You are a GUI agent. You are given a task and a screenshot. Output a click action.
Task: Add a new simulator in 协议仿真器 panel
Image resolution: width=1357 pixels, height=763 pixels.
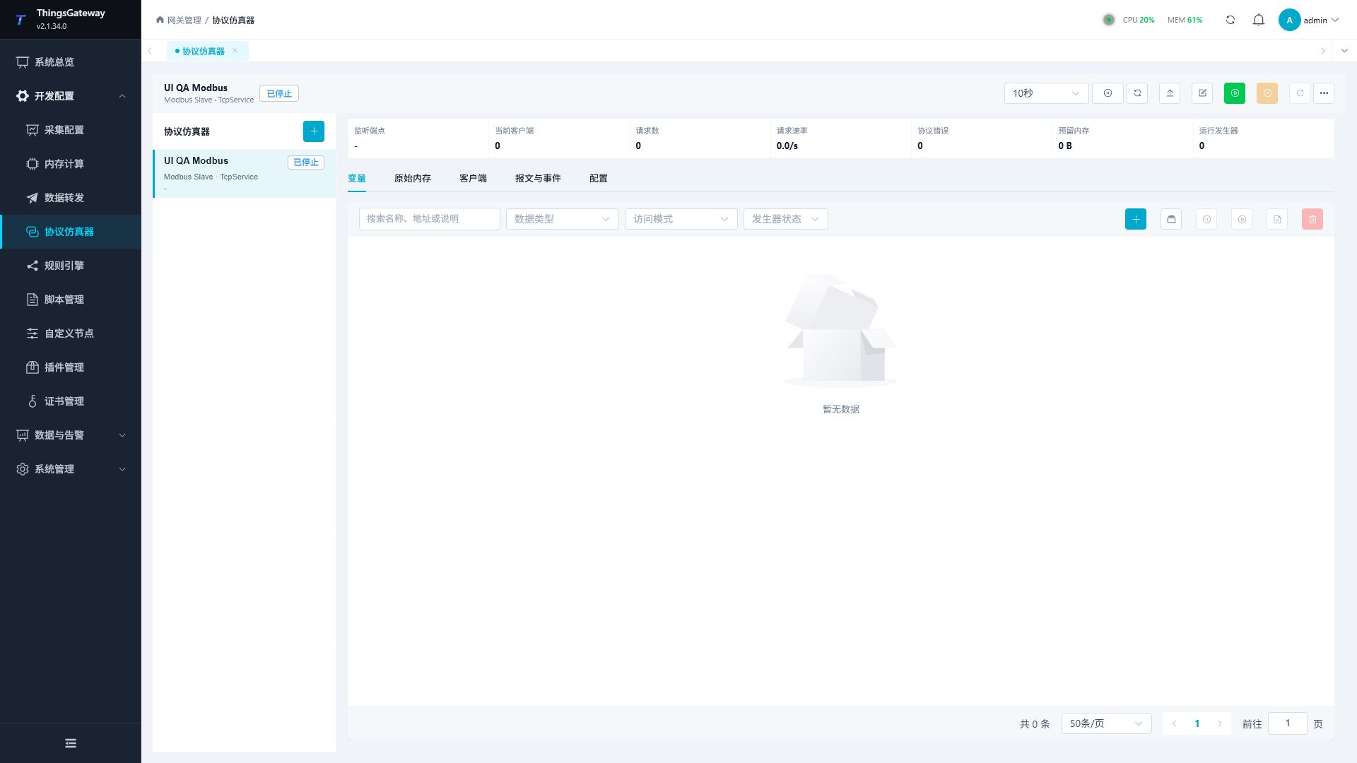314,131
